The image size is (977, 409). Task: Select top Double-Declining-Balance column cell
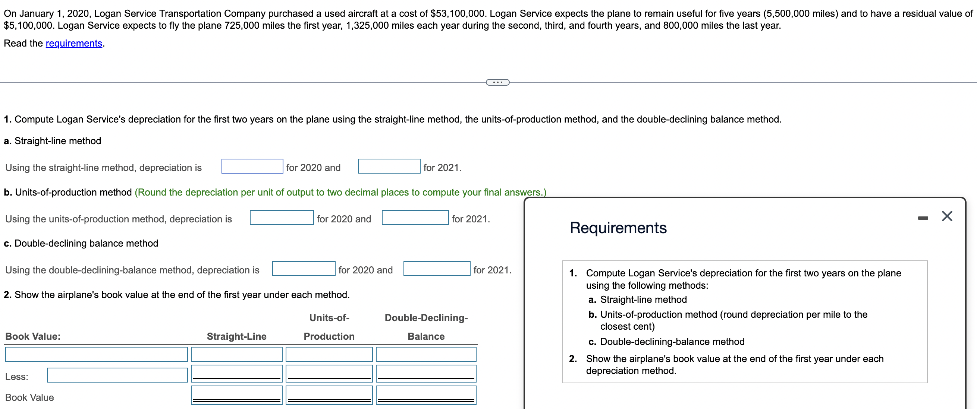coord(425,355)
